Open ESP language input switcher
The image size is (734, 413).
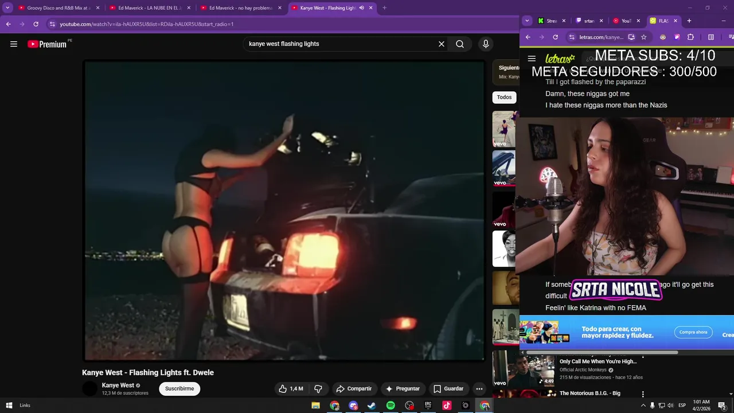[x=682, y=406]
